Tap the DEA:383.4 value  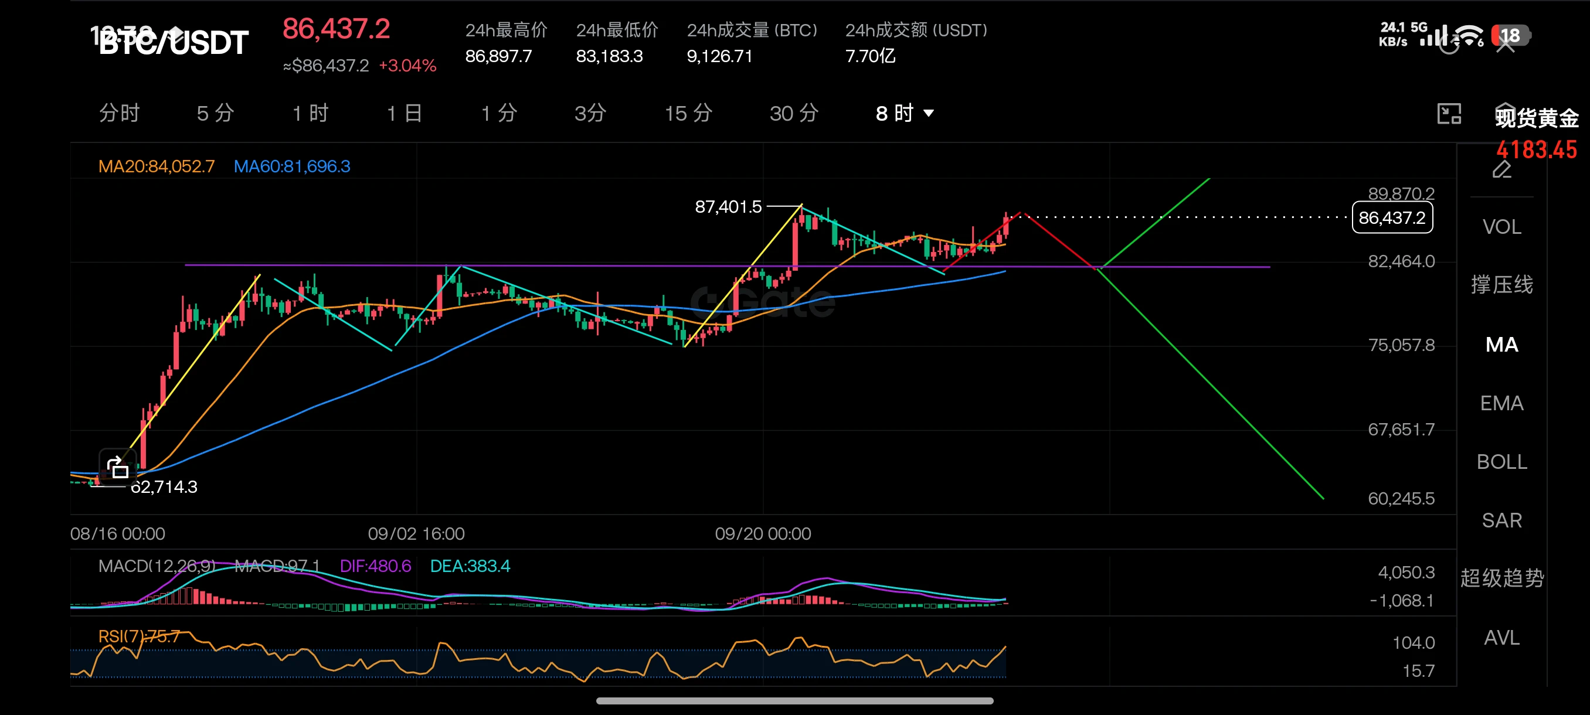click(470, 566)
